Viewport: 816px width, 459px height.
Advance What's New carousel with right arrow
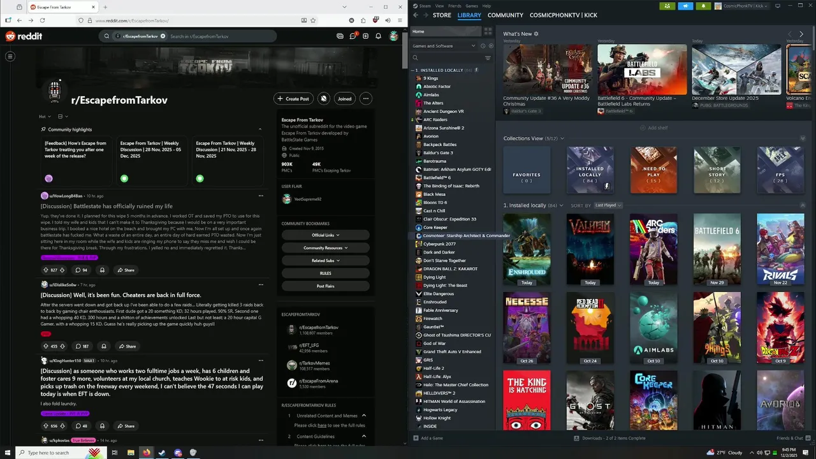(x=801, y=34)
